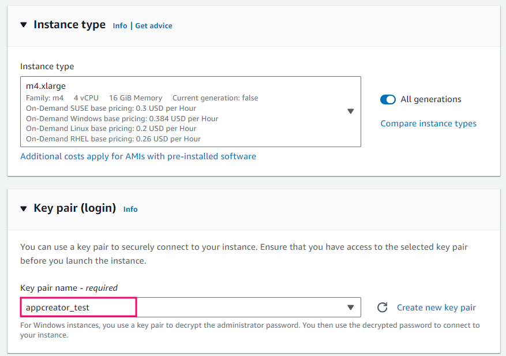Open Additional costs apply for AMIs link
The width and height of the screenshot is (506, 356).
coord(138,156)
